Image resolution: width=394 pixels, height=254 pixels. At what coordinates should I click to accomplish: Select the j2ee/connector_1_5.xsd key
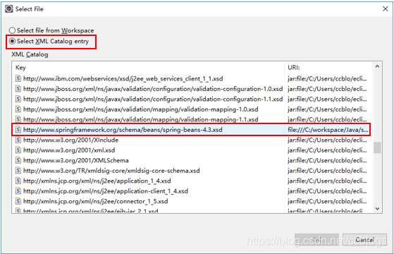(95, 201)
